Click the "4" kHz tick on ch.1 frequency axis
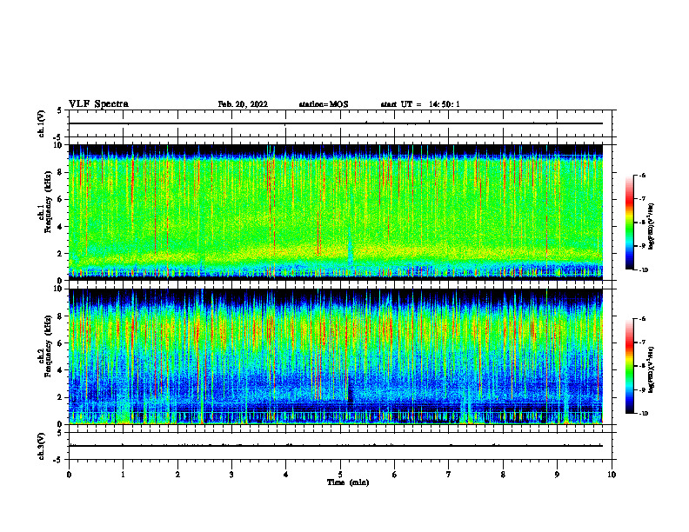 [61, 227]
